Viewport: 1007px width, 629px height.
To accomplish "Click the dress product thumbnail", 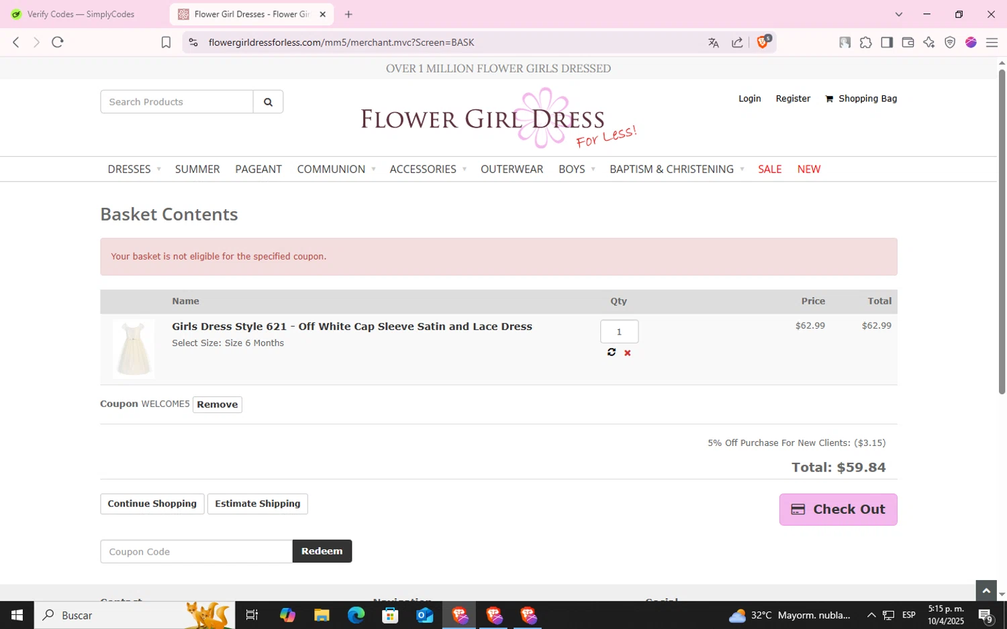I will point(134,349).
